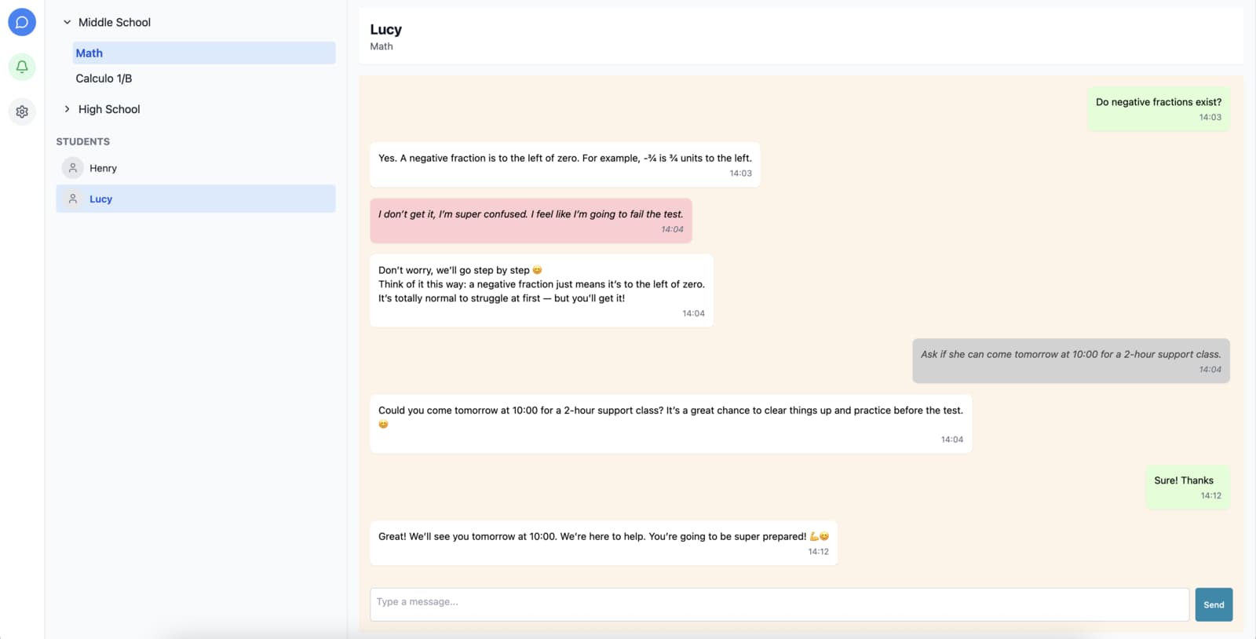
Task: Focus the Type a message field
Action: click(x=779, y=603)
